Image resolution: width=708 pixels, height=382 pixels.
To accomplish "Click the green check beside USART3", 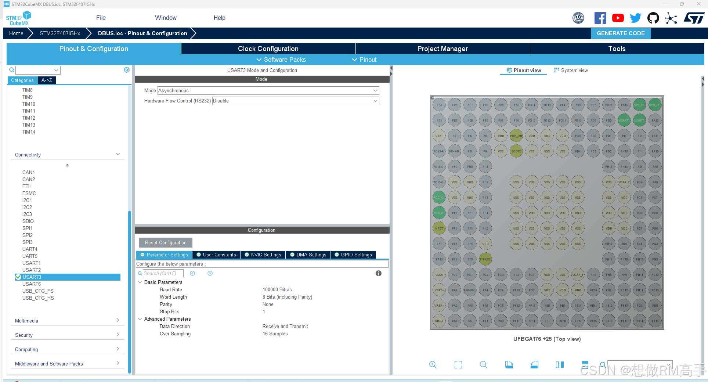I will point(18,277).
